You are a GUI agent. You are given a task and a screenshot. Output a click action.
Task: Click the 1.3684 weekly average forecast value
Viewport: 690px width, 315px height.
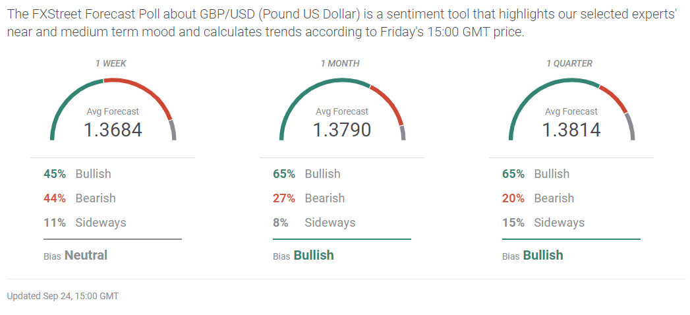pyautogui.click(x=113, y=130)
